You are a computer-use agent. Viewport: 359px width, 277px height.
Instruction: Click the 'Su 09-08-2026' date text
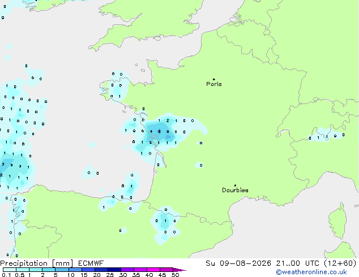(238, 263)
